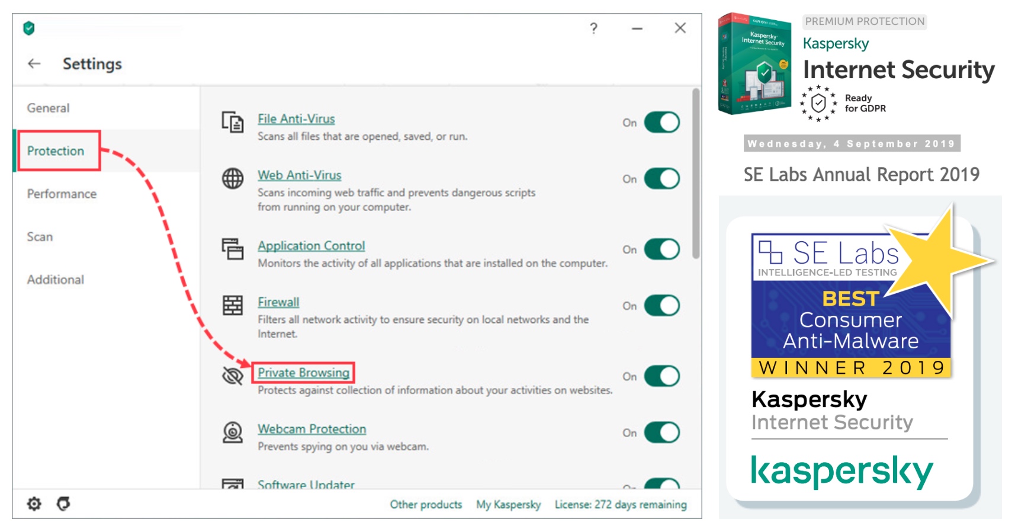Click the Application Control windows icon
1015x532 pixels.
tap(233, 249)
